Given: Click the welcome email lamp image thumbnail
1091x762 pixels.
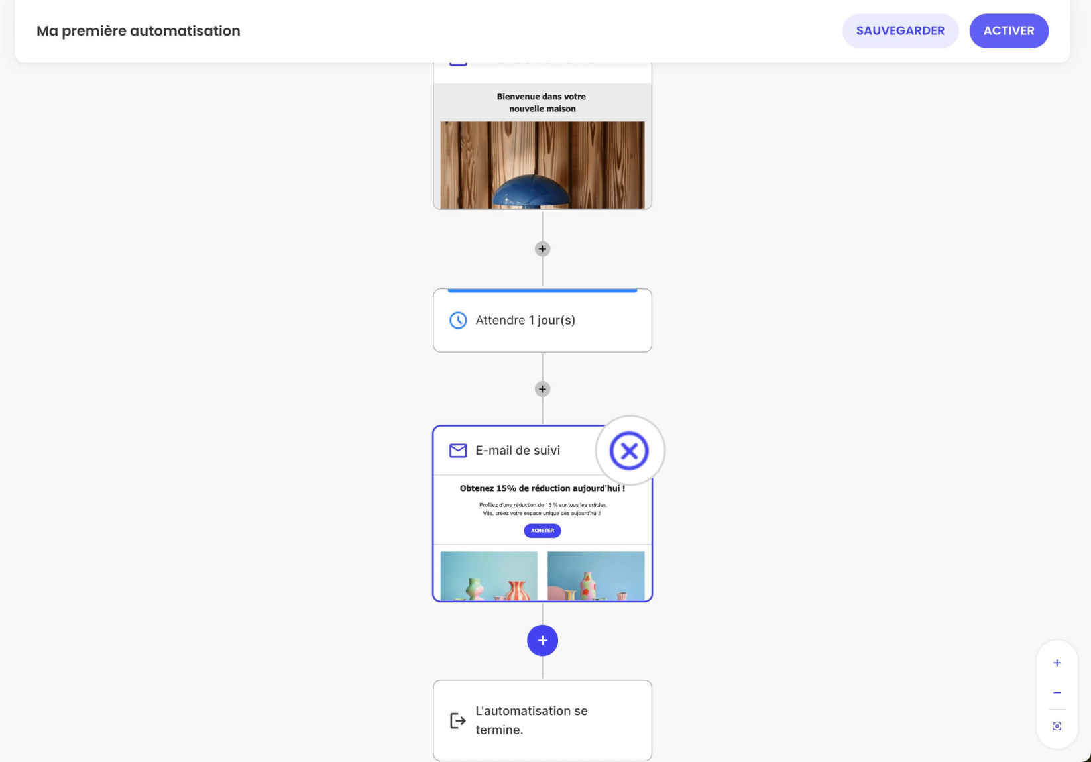Looking at the screenshot, I should (542, 165).
